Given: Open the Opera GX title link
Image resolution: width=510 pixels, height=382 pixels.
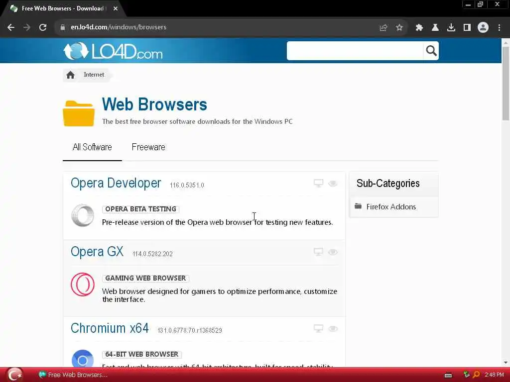Looking at the screenshot, I should [97, 252].
